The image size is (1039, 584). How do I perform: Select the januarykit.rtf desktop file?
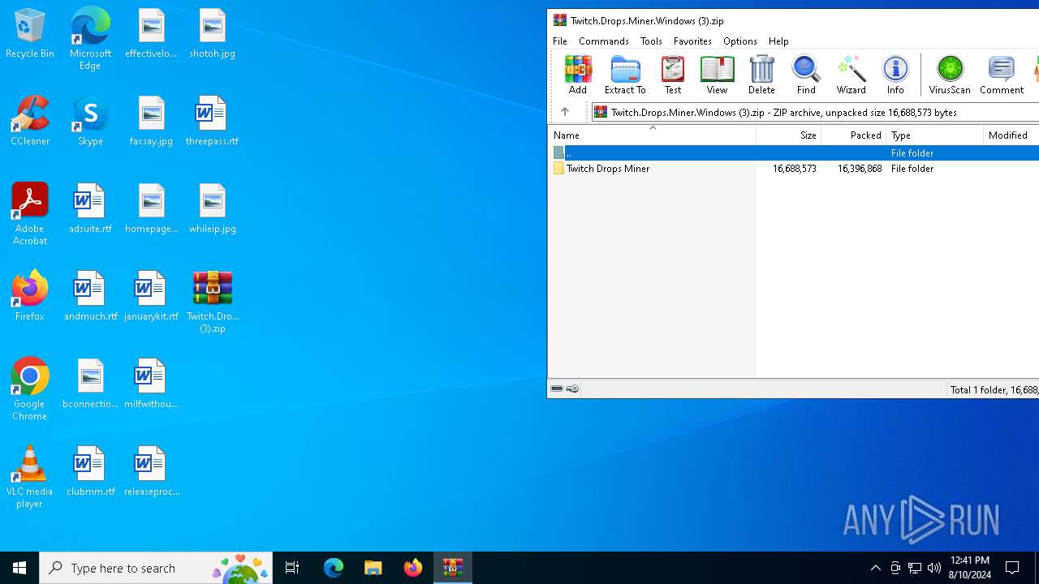click(x=151, y=296)
